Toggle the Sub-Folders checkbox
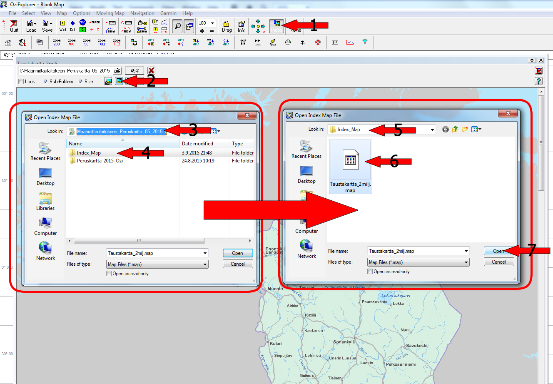The width and height of the screenshot is (553, 384). 46,82
